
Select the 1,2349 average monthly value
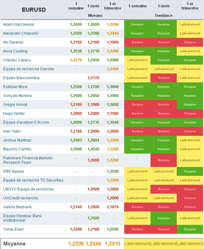93,244
